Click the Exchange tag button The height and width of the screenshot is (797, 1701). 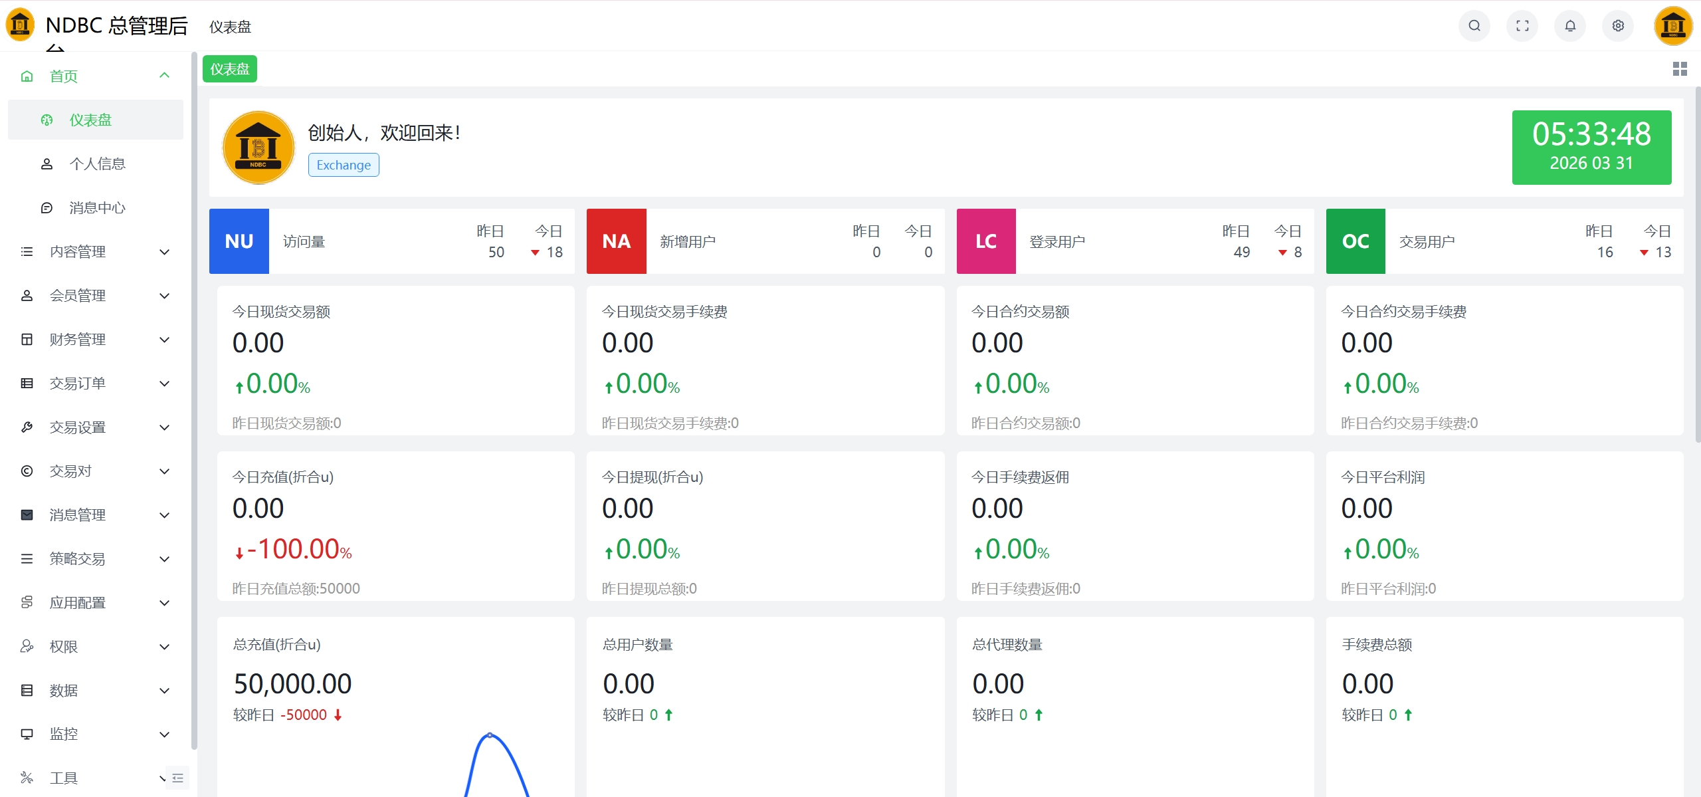coord(344,165)
